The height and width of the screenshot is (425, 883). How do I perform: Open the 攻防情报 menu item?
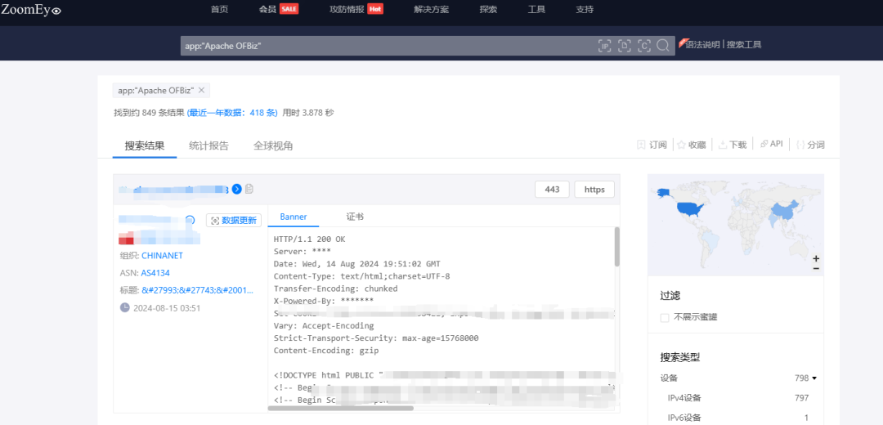(x=347, y=10)
